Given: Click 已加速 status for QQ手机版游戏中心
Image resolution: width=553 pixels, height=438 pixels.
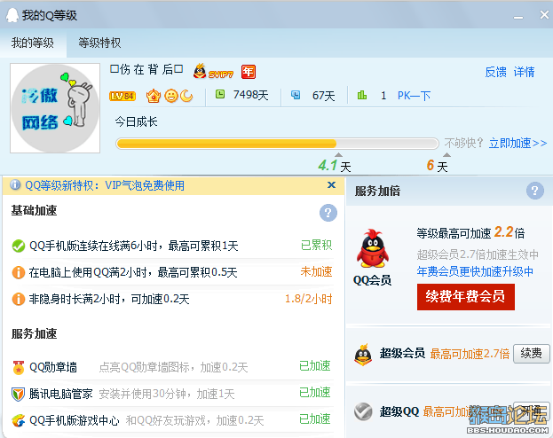Looking at the screenshot, I should (x=315, y=419).
